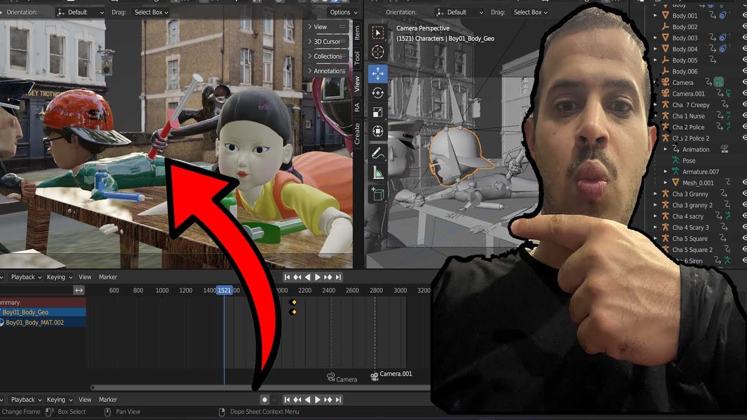The image size is (747, 420).
Task: Select the Measure tool
Action: 378,173
